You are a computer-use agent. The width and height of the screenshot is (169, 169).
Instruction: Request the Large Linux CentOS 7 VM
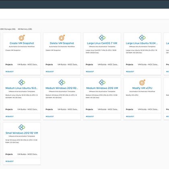(90, 72)
